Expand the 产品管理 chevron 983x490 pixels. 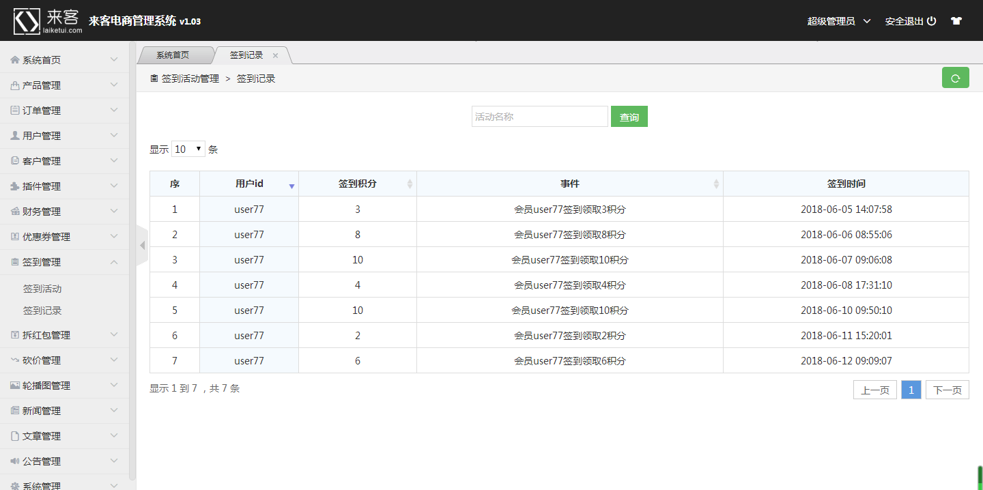click(x=114, y=85)
